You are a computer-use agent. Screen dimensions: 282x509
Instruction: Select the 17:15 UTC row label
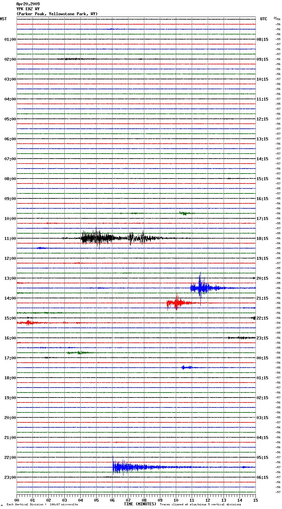pyautogui.click(x=262, y=219)
